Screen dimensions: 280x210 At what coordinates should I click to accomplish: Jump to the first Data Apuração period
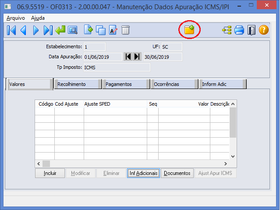tap(128, 57)
